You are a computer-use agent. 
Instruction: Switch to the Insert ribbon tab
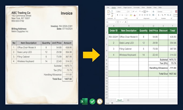click(119, 8)
